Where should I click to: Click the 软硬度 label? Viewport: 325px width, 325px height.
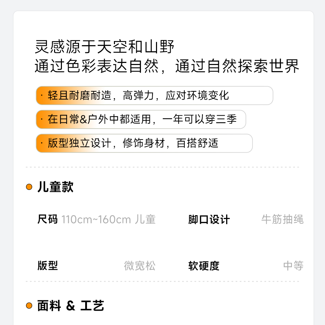click(x=204, y=265)
